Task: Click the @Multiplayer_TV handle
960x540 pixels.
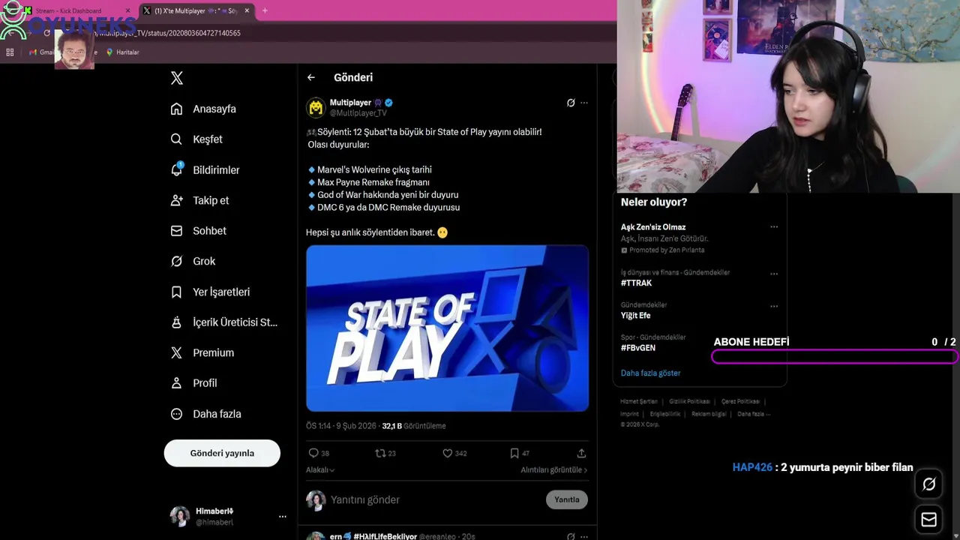Action: (358, 113)
